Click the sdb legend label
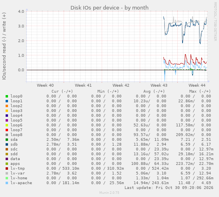 [14, 144]
